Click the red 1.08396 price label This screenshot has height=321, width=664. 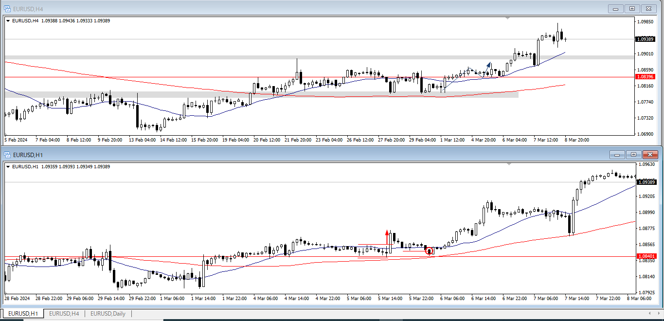coord(646,77)
